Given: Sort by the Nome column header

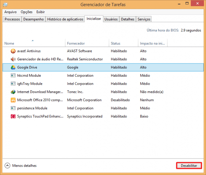Looking at the screenshot, I should 10,43.
